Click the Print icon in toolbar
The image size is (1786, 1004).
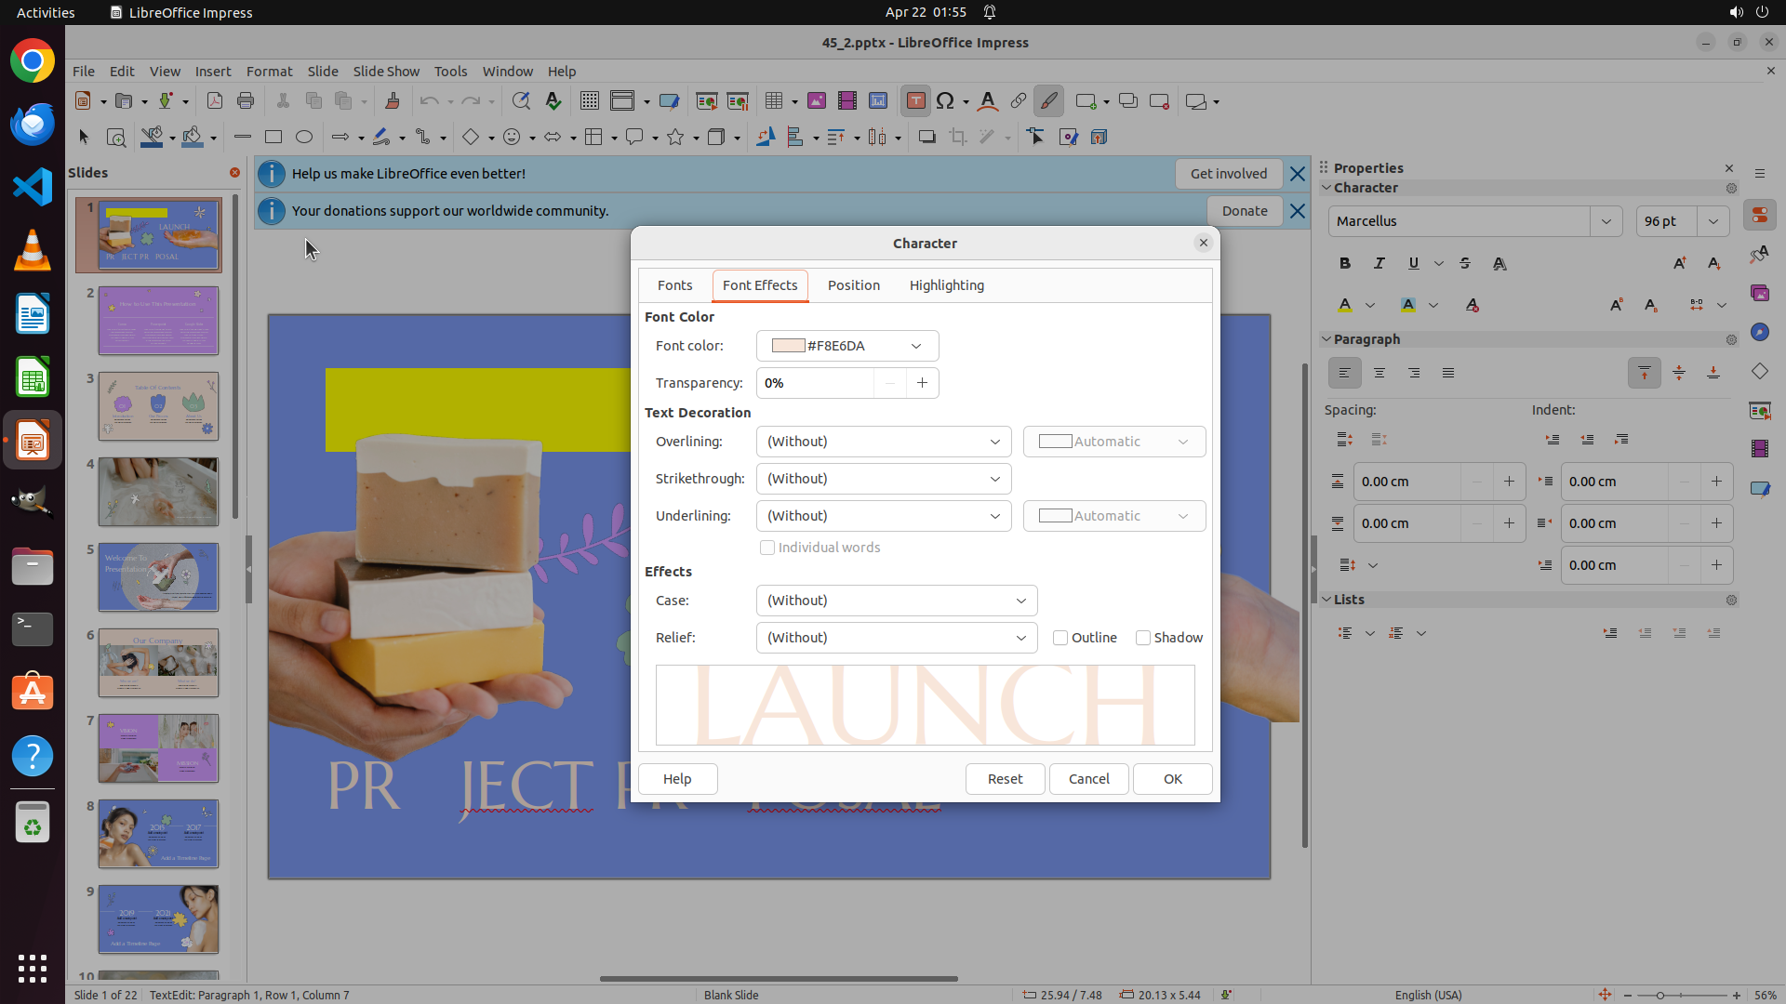pyautogui.click(x=246, y=101)
